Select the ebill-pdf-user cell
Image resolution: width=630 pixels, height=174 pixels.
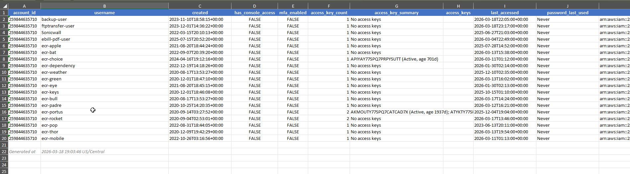[105, 39]
